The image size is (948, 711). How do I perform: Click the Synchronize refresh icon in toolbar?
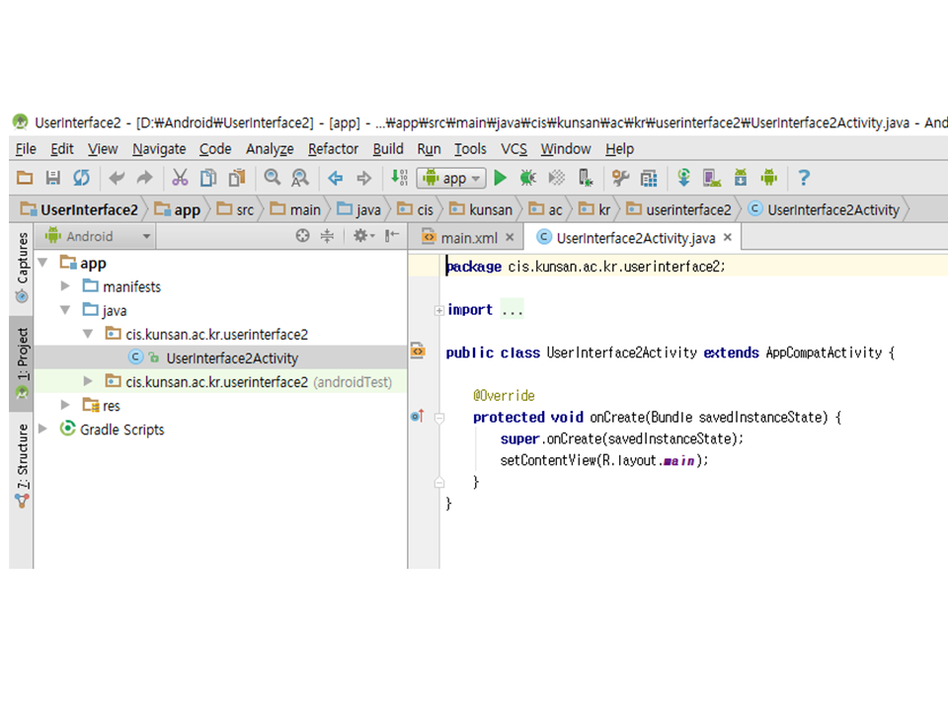click(x=81, y=179)
